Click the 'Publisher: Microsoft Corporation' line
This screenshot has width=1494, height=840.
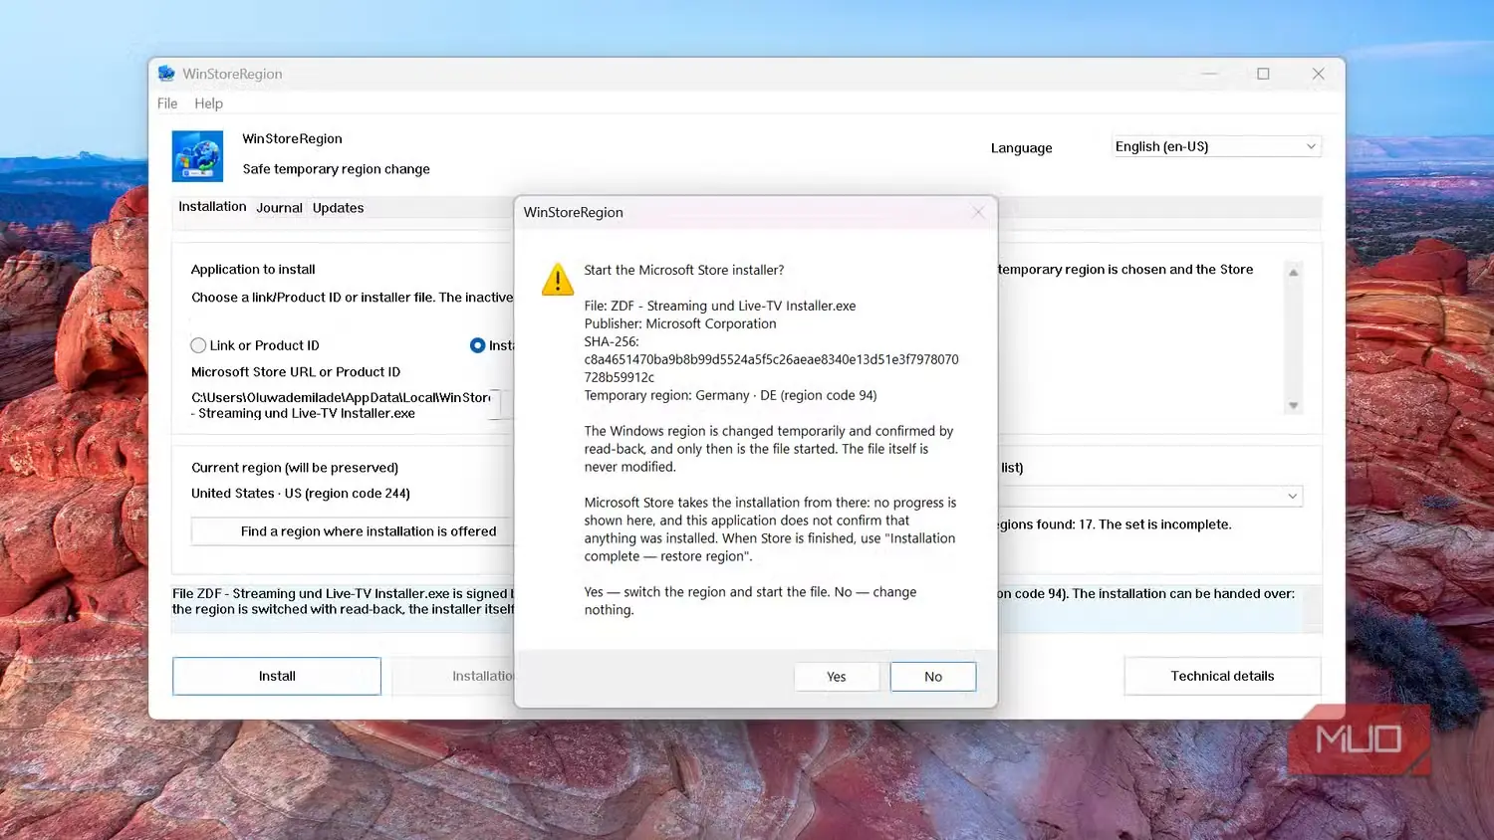tap(680, 323)
